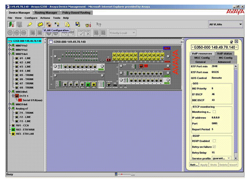
Task: Open the Actions menu
Action: point(45,18)
